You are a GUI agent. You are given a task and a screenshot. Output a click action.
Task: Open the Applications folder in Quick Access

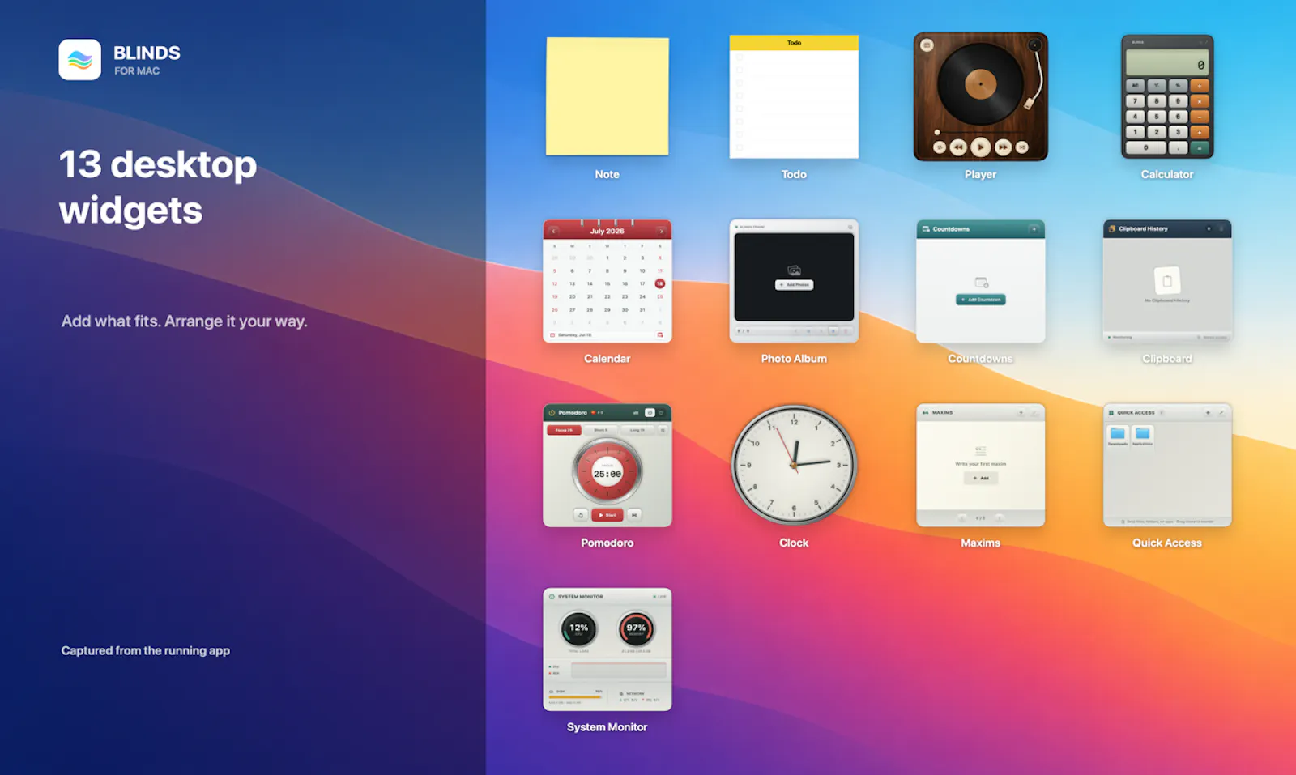[1143, 436]
